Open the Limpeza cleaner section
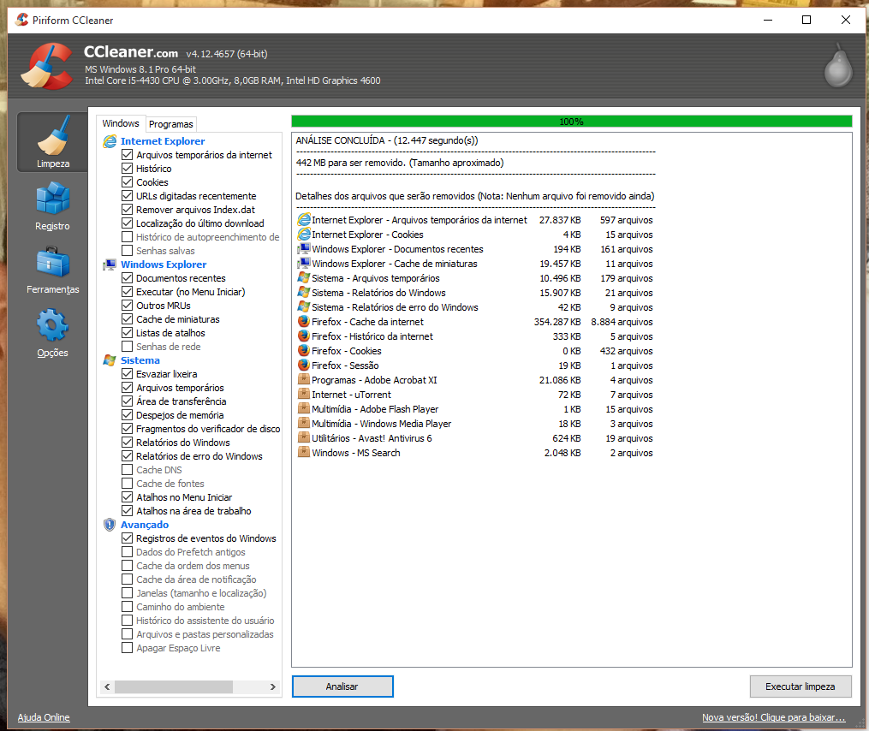This screenshot has width=869, height=731. click(52, 142)
